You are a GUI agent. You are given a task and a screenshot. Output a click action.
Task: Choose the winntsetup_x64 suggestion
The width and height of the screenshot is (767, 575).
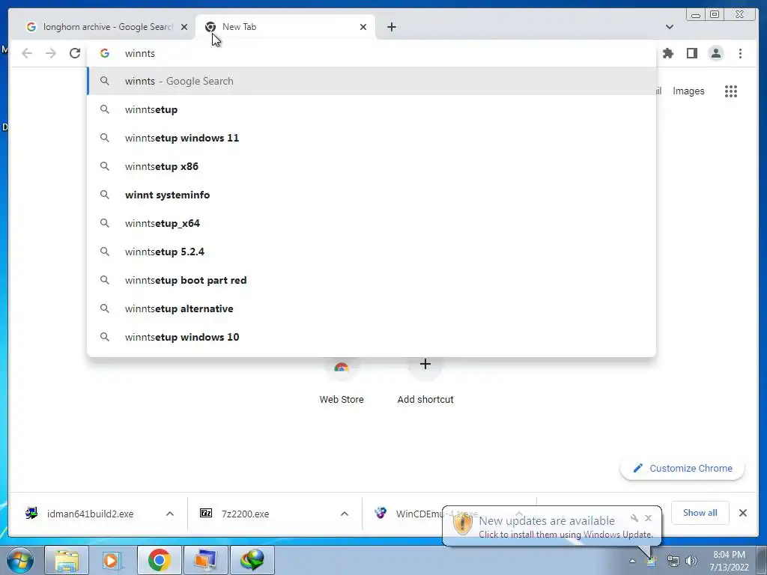click(x=372, y=223)
